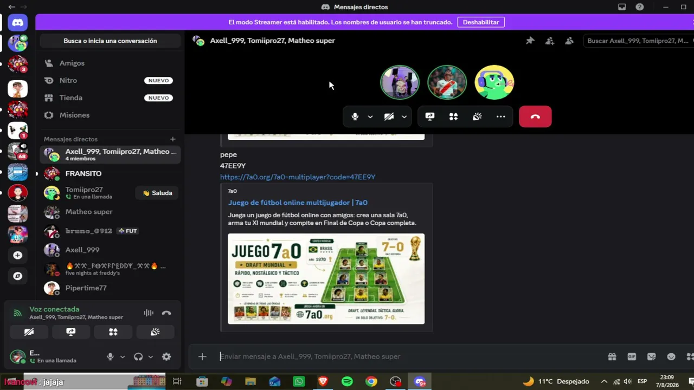This screenshot has height=390, width=694.
Task: Show the member list icon
Action: click(x=569, y=41)
